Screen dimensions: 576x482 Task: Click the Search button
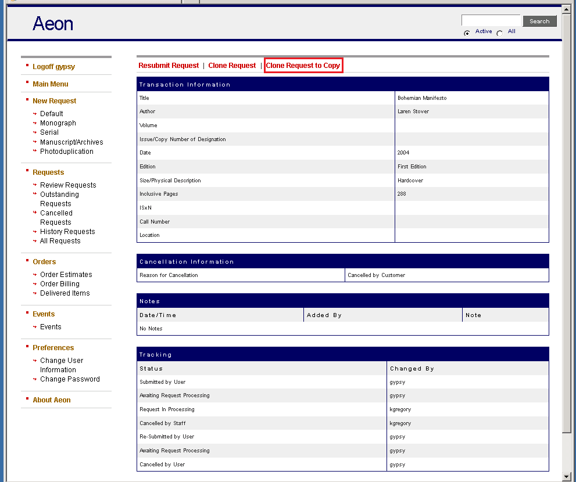tap(539, 21)
